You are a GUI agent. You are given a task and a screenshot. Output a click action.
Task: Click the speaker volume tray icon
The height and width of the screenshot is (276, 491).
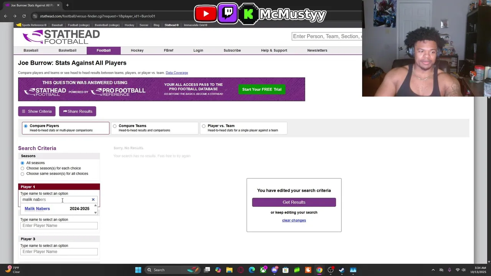463,270
